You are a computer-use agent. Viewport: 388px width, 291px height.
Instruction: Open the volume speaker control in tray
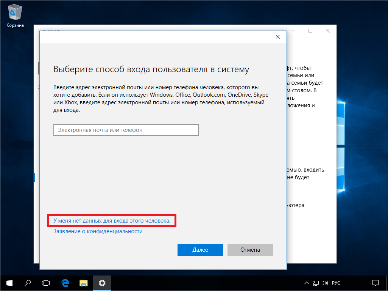coord(324,283)
